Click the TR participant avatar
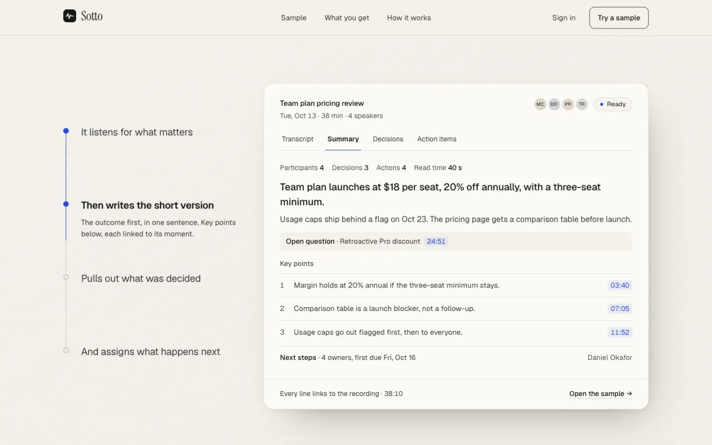The image size is (712, 445). [582, 104]
